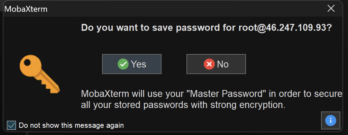Click the checkmark inside the message checkbox
This screenshot has height=135, width=348.
click(11, 125)
